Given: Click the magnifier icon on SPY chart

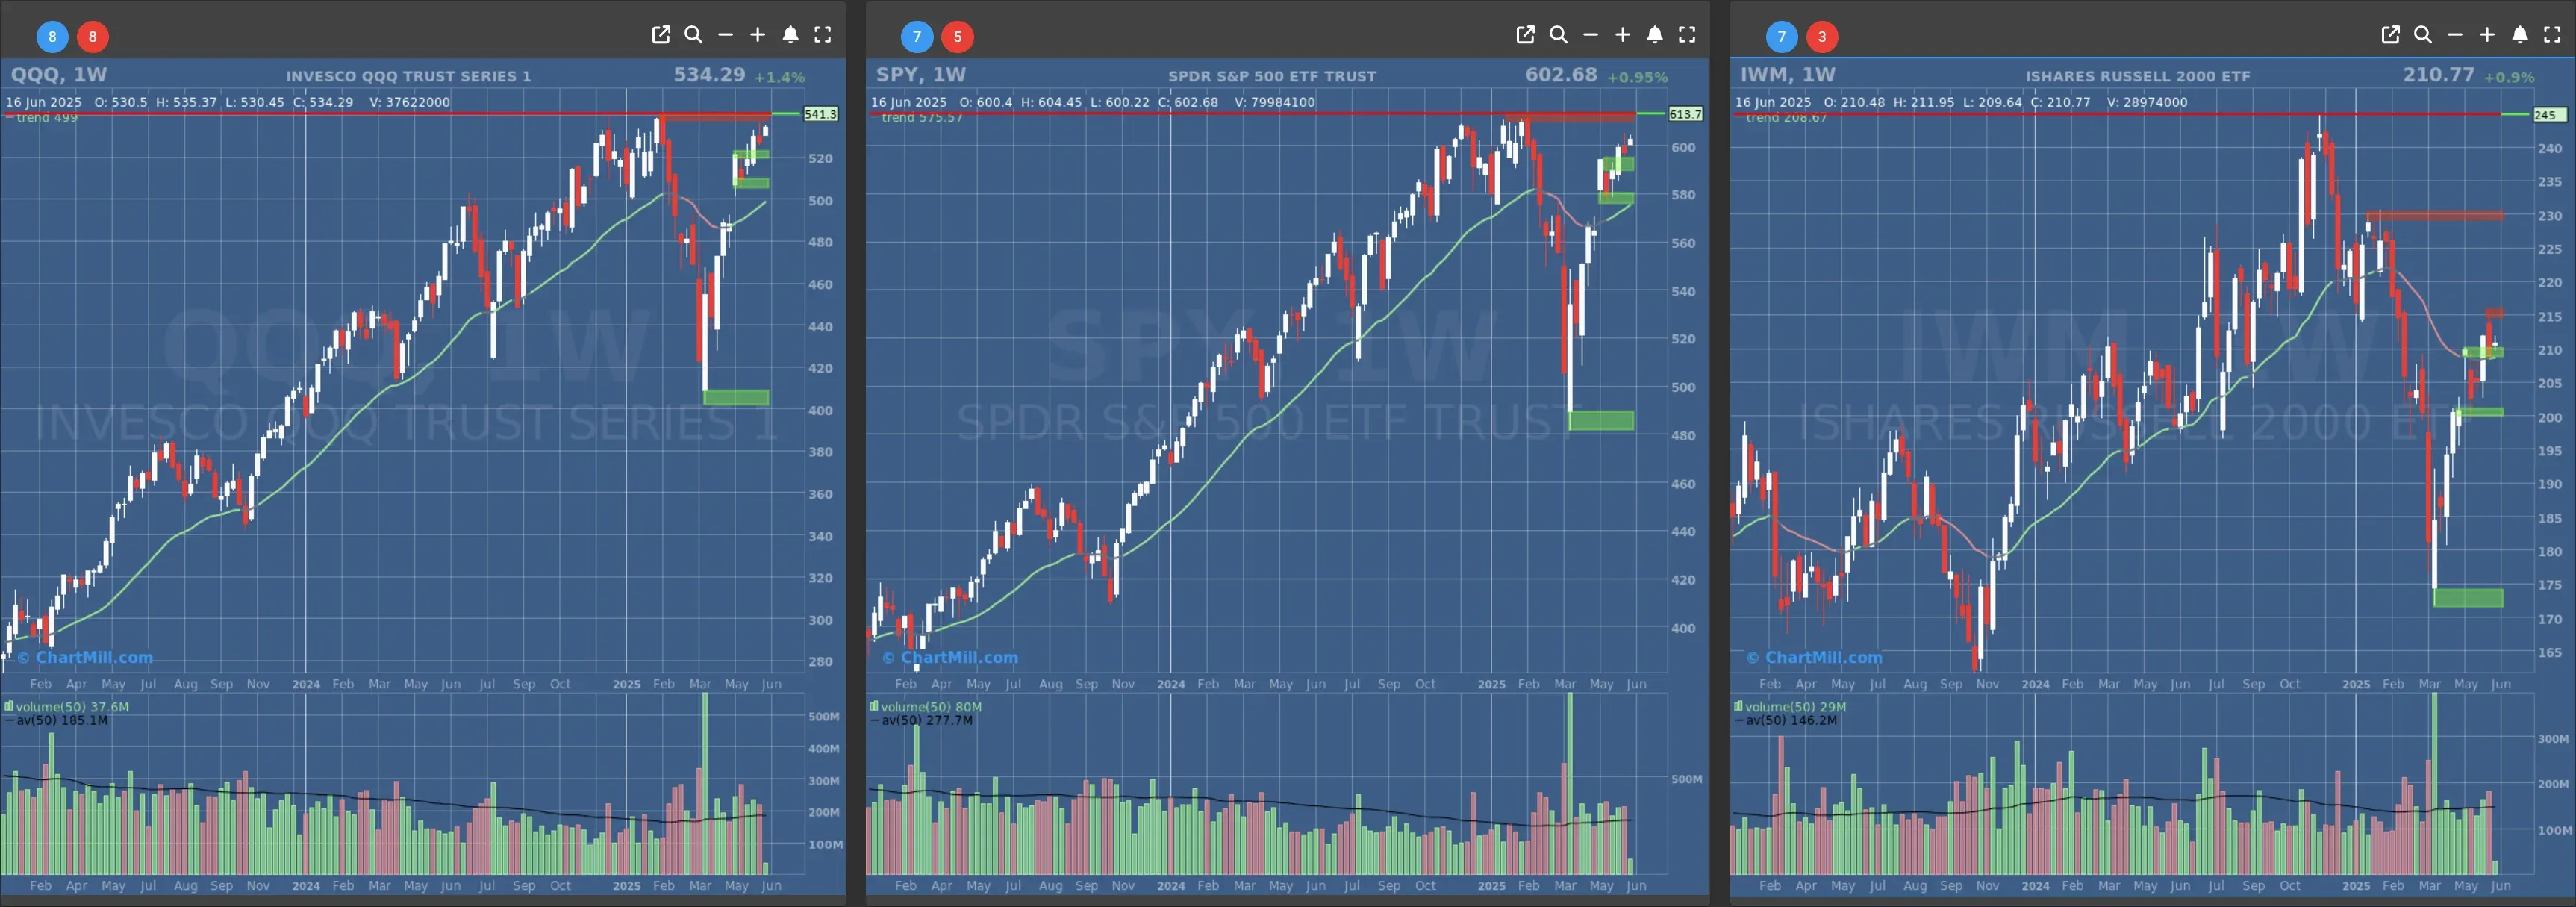Looking at the screenshot, I should 1558,35.
